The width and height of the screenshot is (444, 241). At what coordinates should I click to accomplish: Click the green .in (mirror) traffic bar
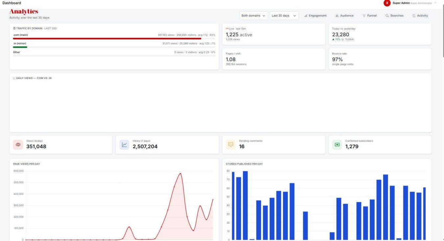pos(20,47)
